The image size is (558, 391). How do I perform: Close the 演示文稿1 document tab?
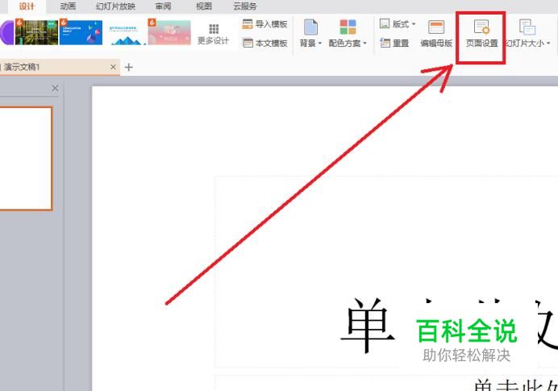[x=113, y=67]
